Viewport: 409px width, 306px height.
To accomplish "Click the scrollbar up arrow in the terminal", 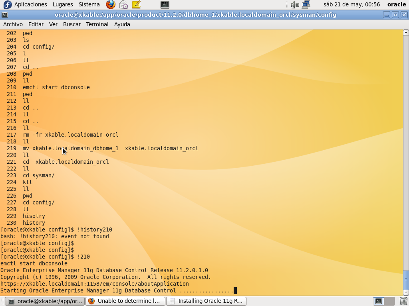I will coord(406,33).
